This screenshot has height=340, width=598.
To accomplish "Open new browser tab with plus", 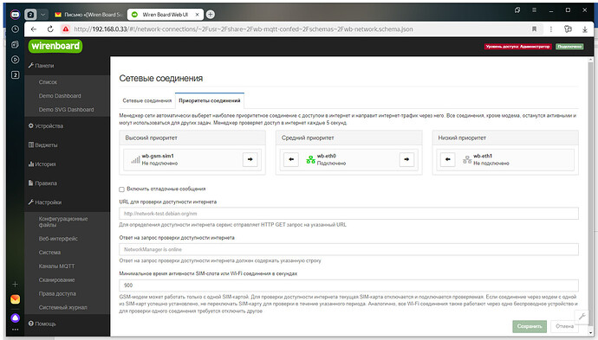I will [x=210, y=15].
